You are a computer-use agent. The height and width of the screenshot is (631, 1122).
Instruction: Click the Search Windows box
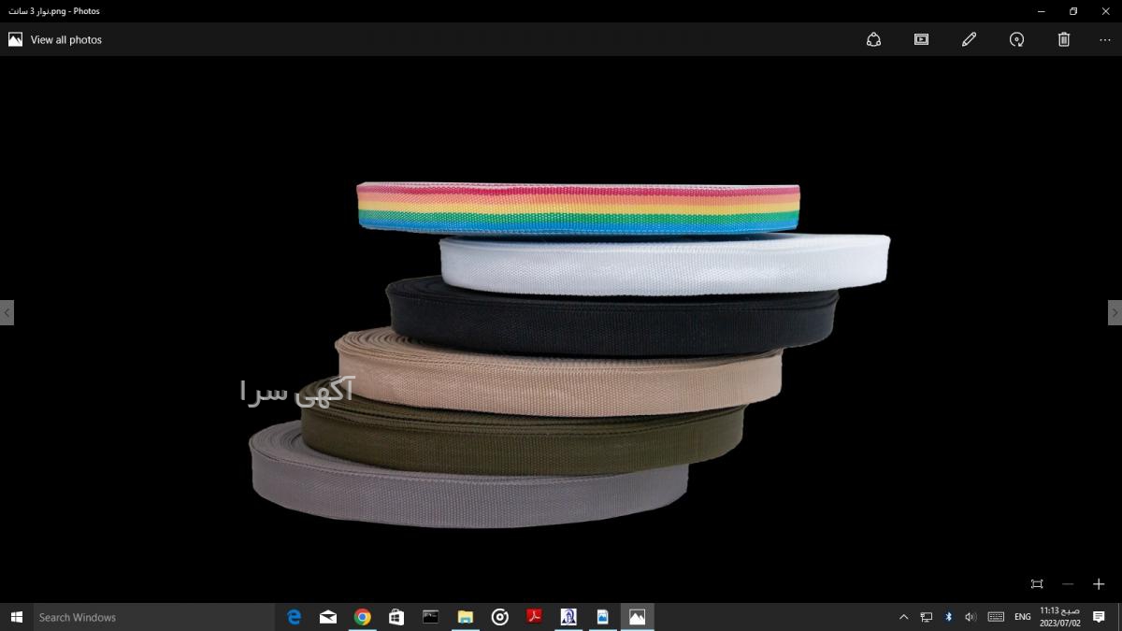154,617
